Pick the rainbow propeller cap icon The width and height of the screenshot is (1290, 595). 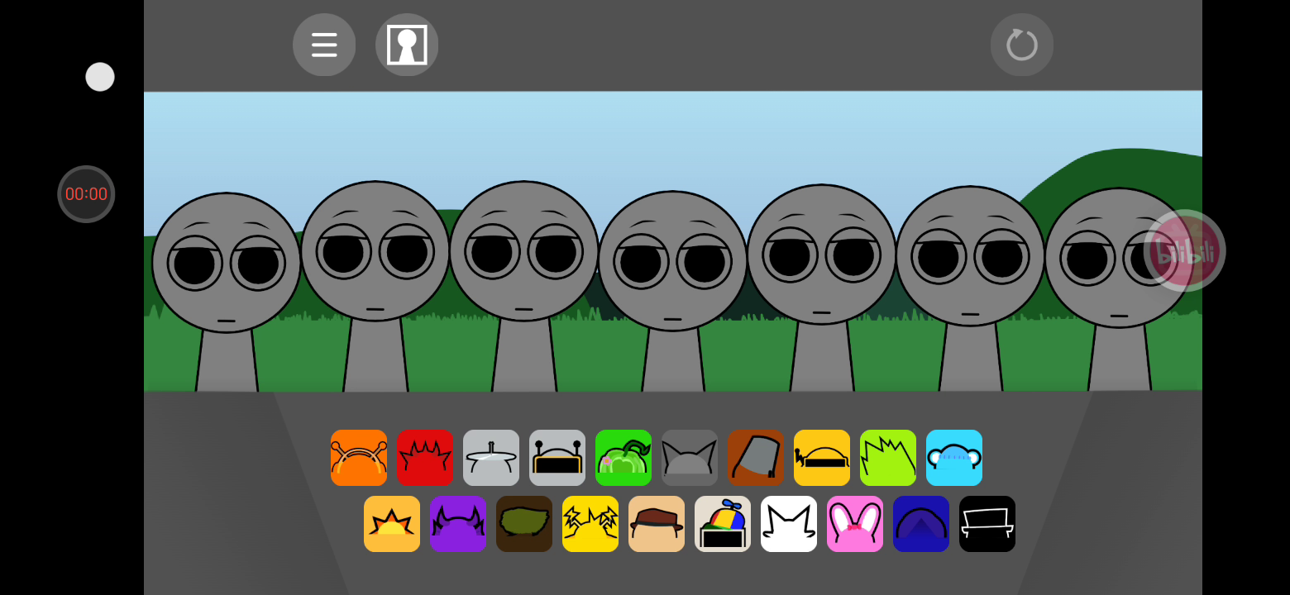click(x=723, y=524)
